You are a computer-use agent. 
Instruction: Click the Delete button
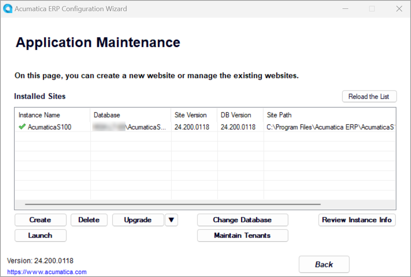pos(89,220)
